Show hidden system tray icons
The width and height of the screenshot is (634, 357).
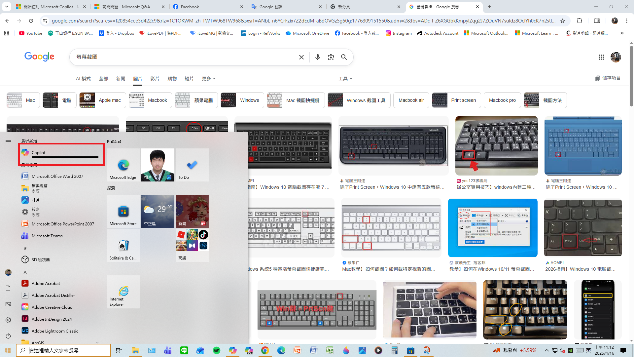pos(547,350)
